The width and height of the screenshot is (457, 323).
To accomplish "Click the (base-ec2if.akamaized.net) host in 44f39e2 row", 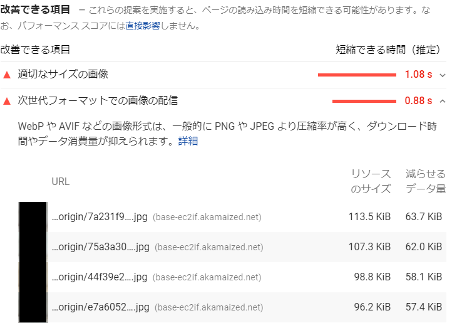I will pos(207,277).
